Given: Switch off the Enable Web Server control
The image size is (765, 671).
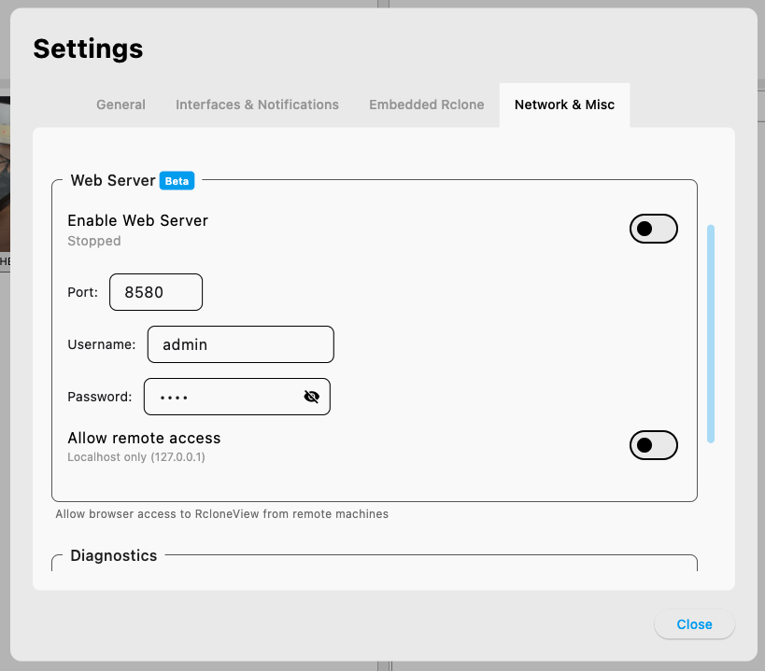Looking at the screenshot, I should click(653, 229).
